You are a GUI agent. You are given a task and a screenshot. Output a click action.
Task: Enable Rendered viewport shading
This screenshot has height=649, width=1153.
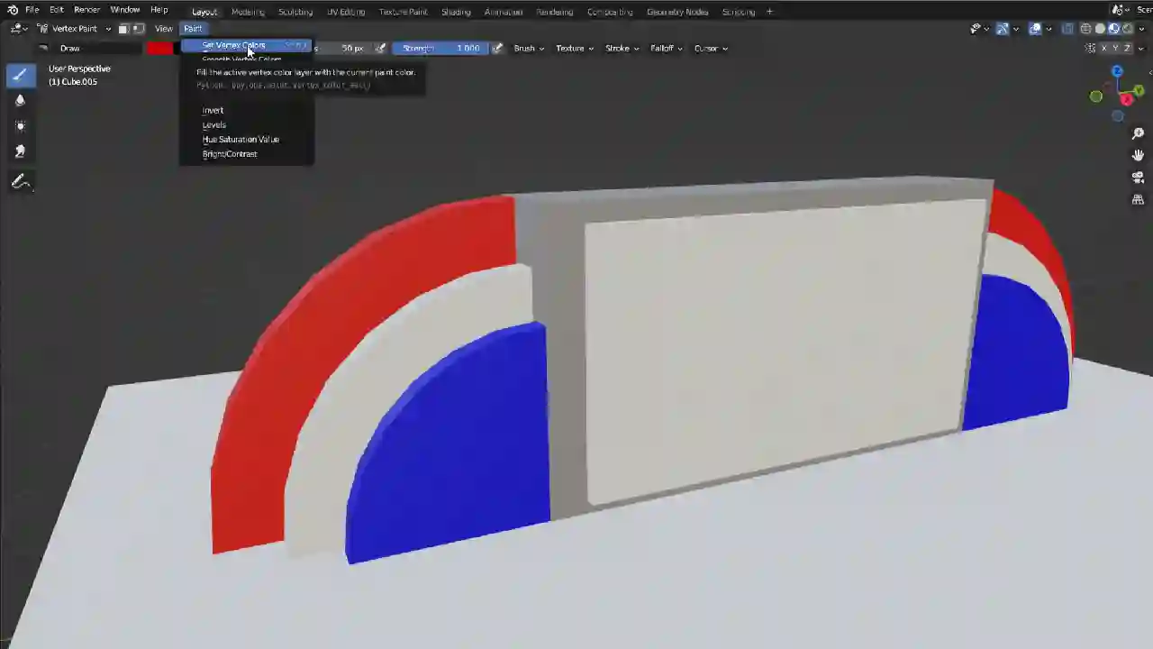[x=1128, y=29]
